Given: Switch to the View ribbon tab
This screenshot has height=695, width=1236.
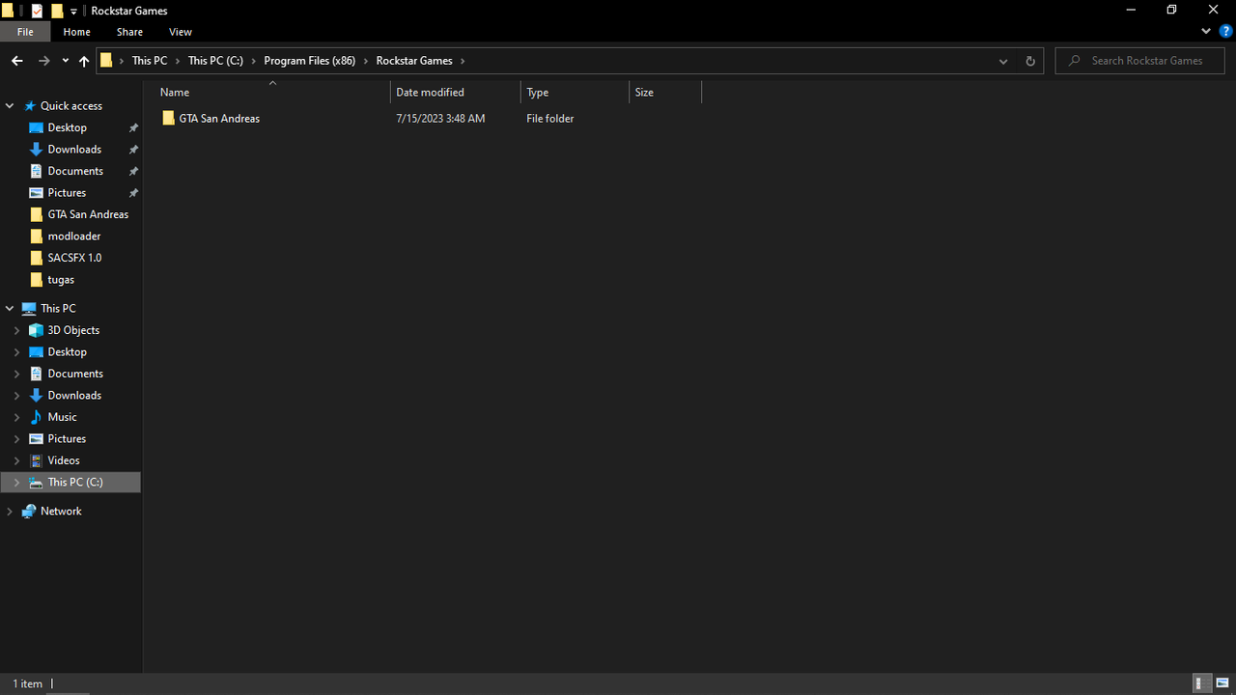Looking at the screenshot, I should [x=181, y=32].
